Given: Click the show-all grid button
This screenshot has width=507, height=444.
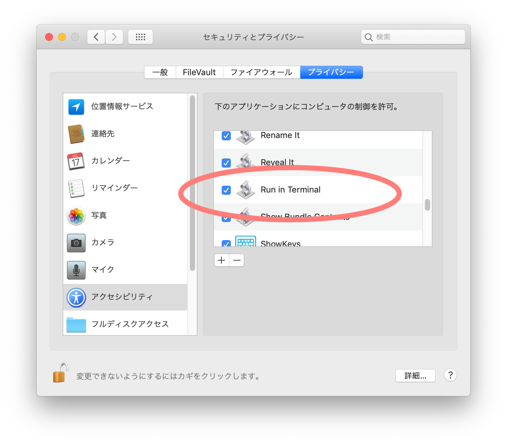Looking at the screenshot, I should pyautogui.click(x=140, y=37).
